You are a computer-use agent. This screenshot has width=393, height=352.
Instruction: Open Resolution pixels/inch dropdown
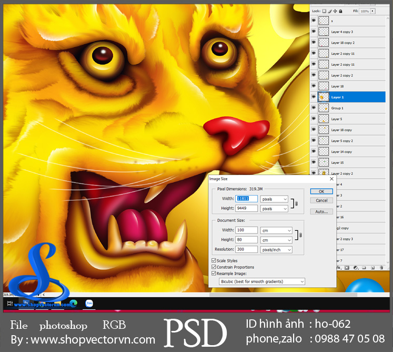click(276, 250)
